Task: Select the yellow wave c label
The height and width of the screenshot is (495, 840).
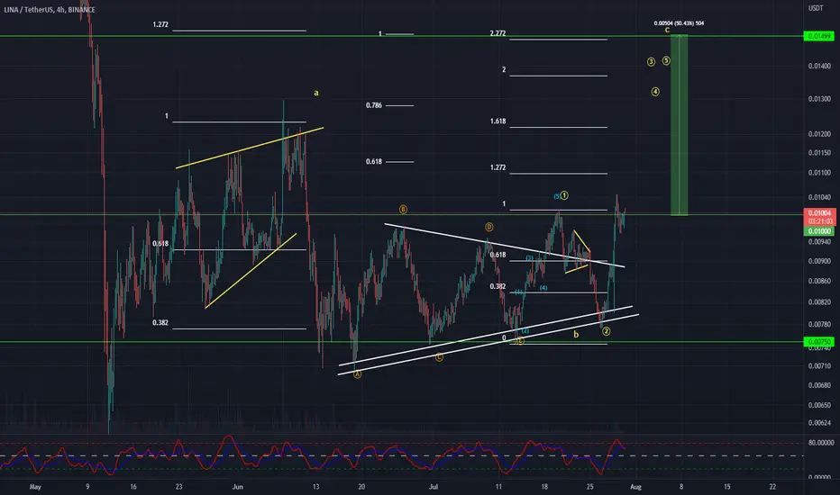Action: [x=667, y=30]
